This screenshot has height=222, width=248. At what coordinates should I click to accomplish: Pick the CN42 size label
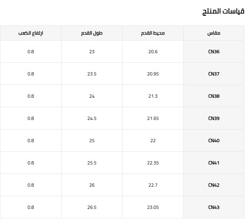pos(214,185)
